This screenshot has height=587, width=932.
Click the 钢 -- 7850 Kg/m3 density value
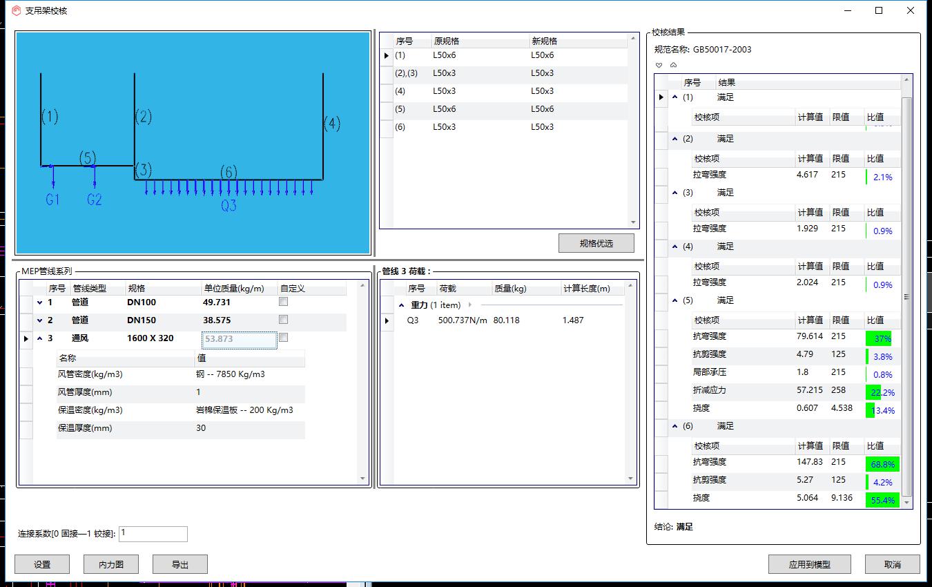[x=231, y=374]
